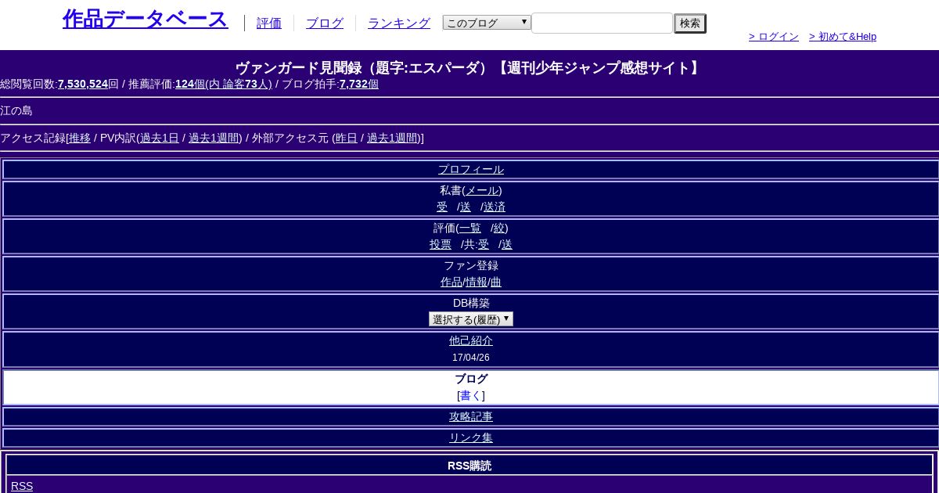Open the プロフィール menu link

tap(471, 169)
